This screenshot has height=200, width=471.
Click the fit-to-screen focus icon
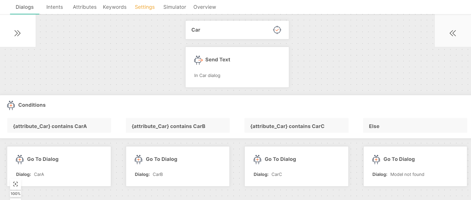16,184
